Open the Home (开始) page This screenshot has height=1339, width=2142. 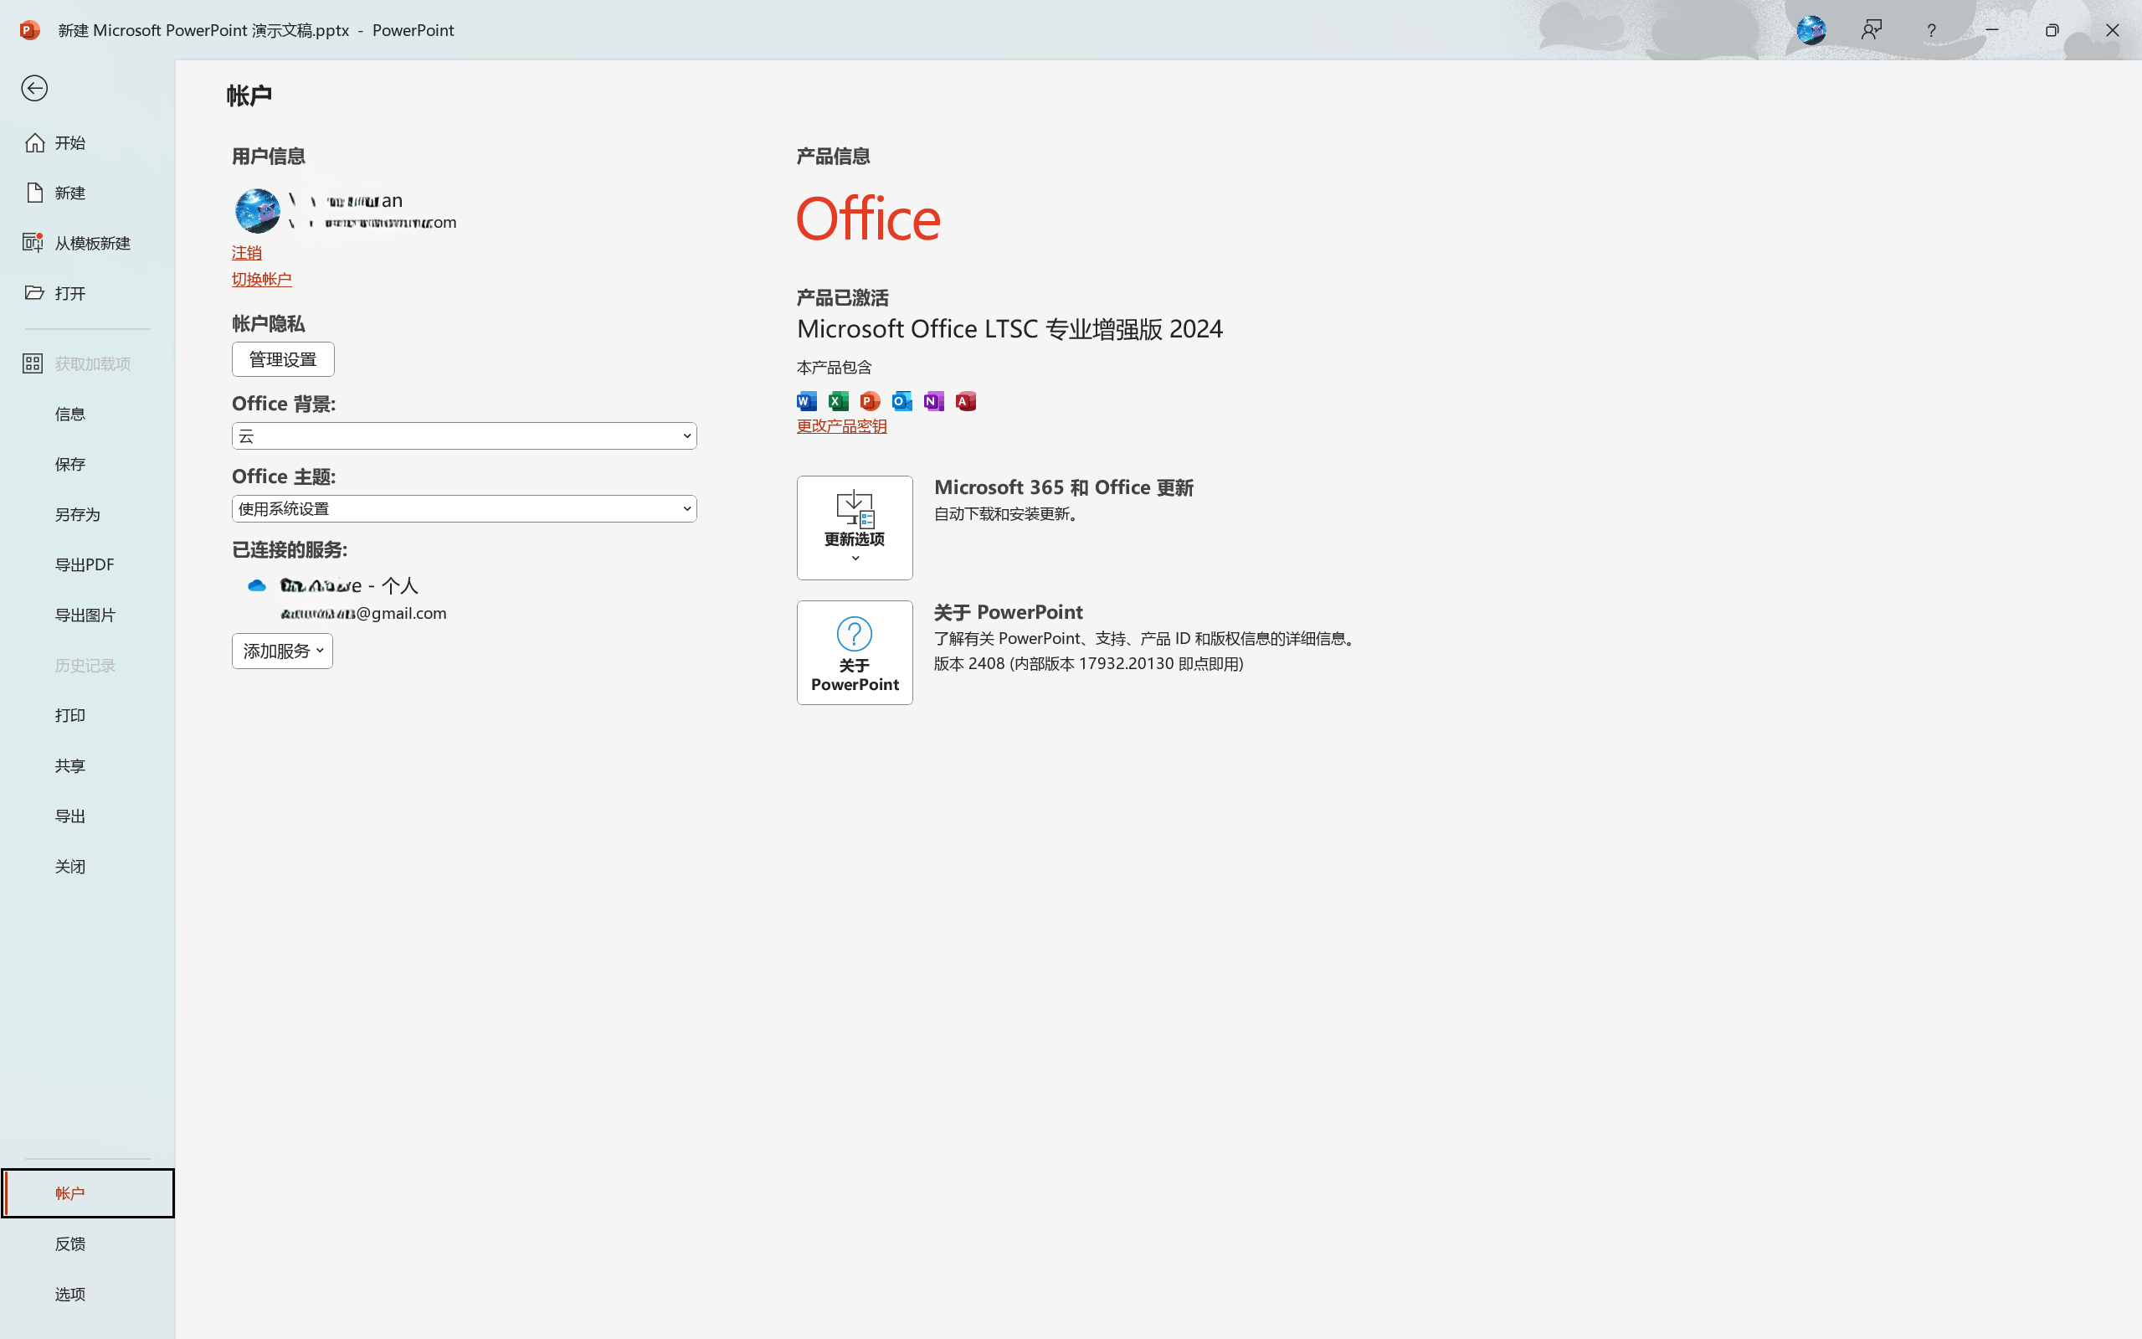coord(87,142)
